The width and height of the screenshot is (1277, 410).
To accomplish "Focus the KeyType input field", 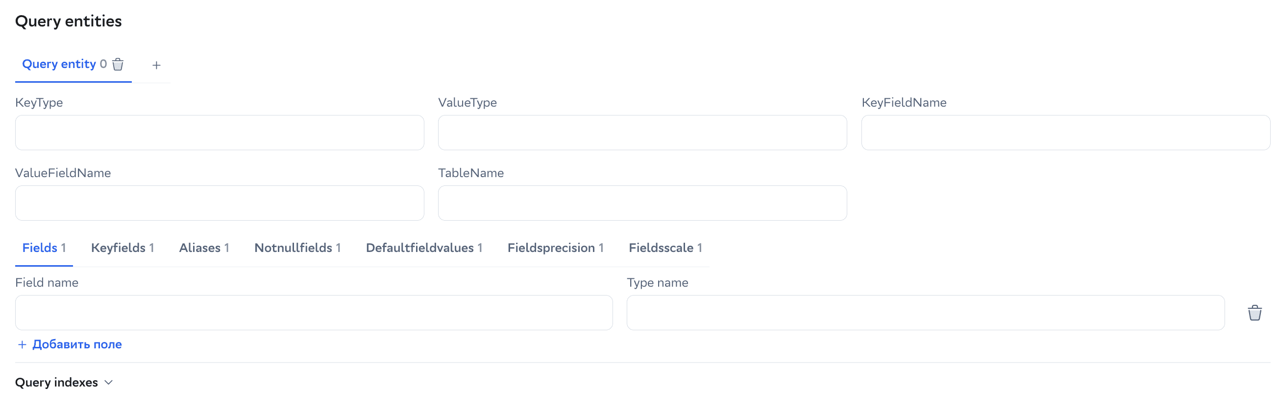I will tap(220, 132).
